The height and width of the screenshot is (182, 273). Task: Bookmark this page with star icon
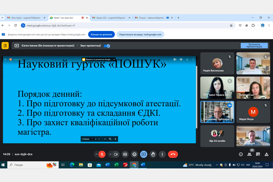click(231, 25)
